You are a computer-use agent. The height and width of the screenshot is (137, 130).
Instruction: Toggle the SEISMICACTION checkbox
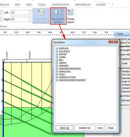pos(57,77)
